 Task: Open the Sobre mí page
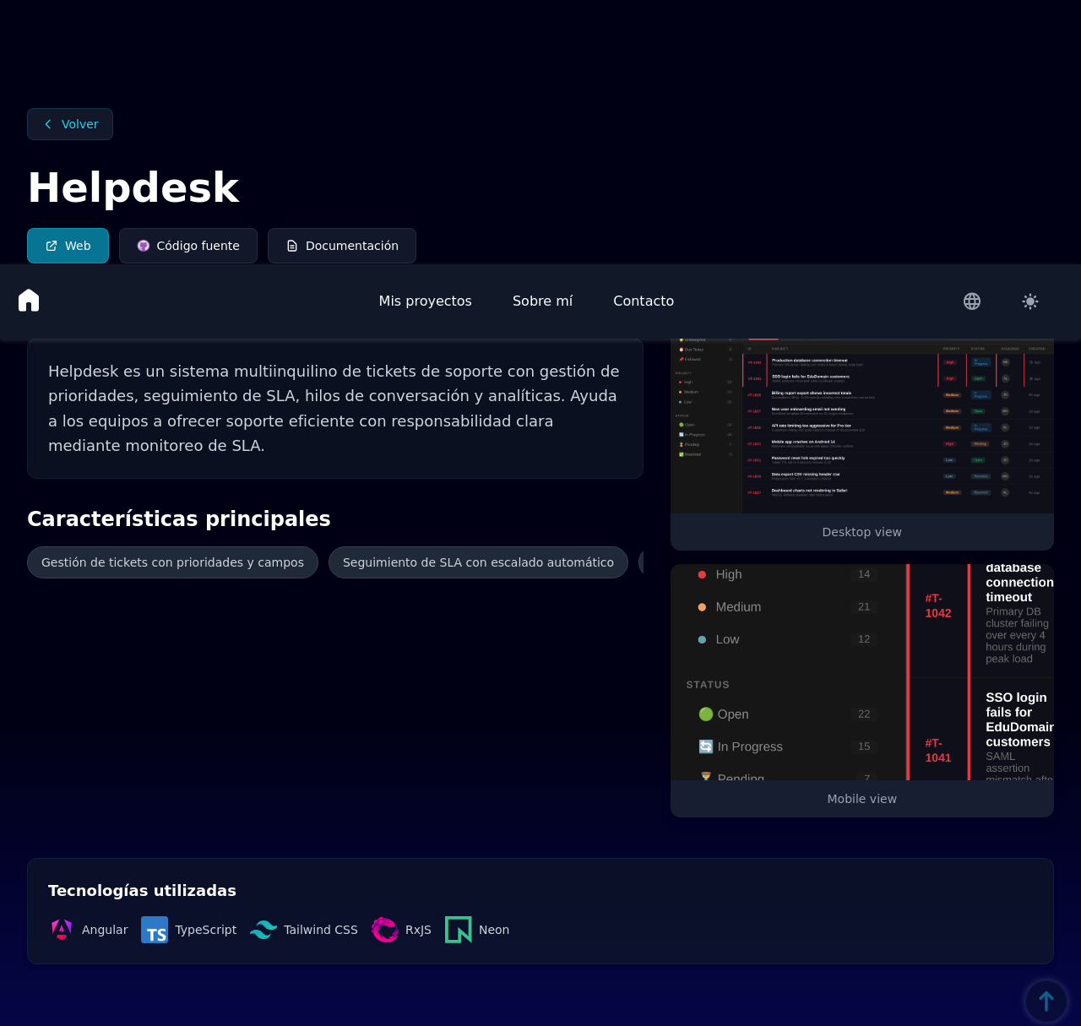pos(542,301)
